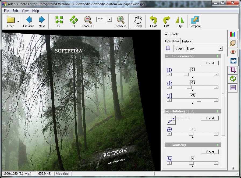241x178 pixels.
Task: Click left arrow of rotation slider
Action: (x=169, y=134)
